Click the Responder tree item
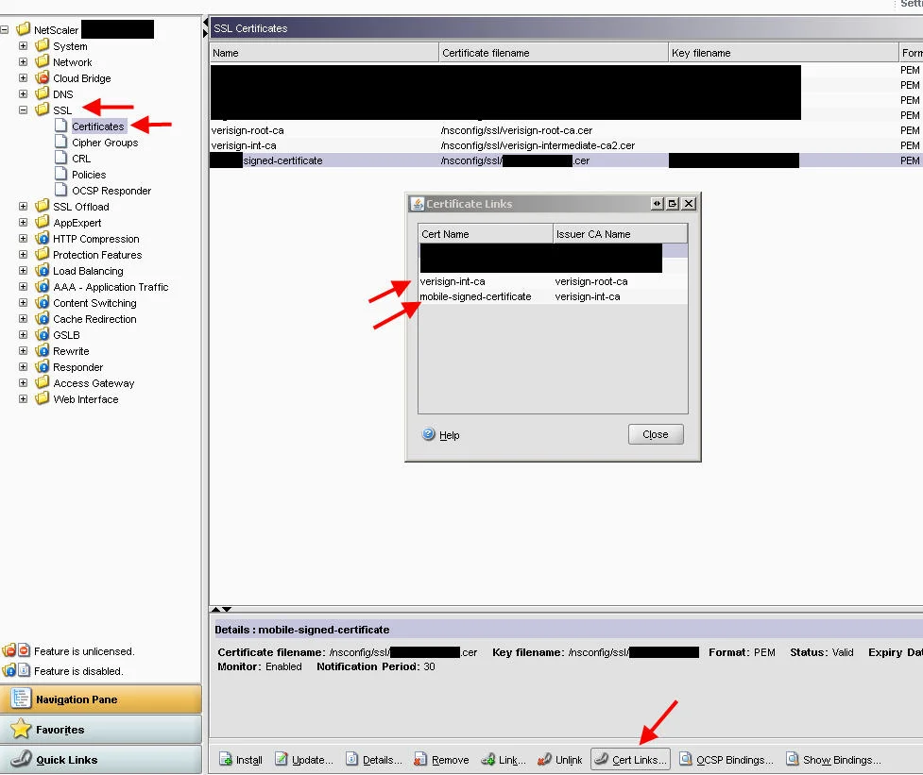 point(77,367)
